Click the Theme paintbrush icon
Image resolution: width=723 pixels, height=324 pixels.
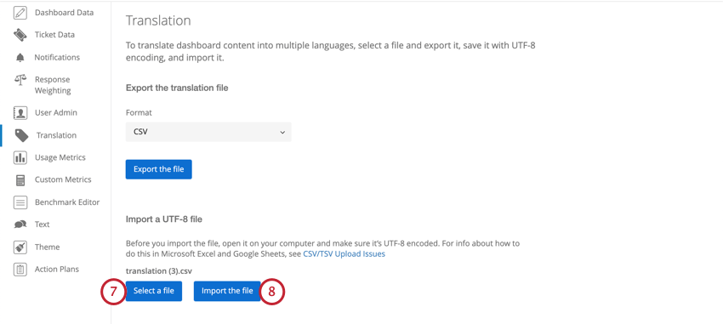[20, 247]
